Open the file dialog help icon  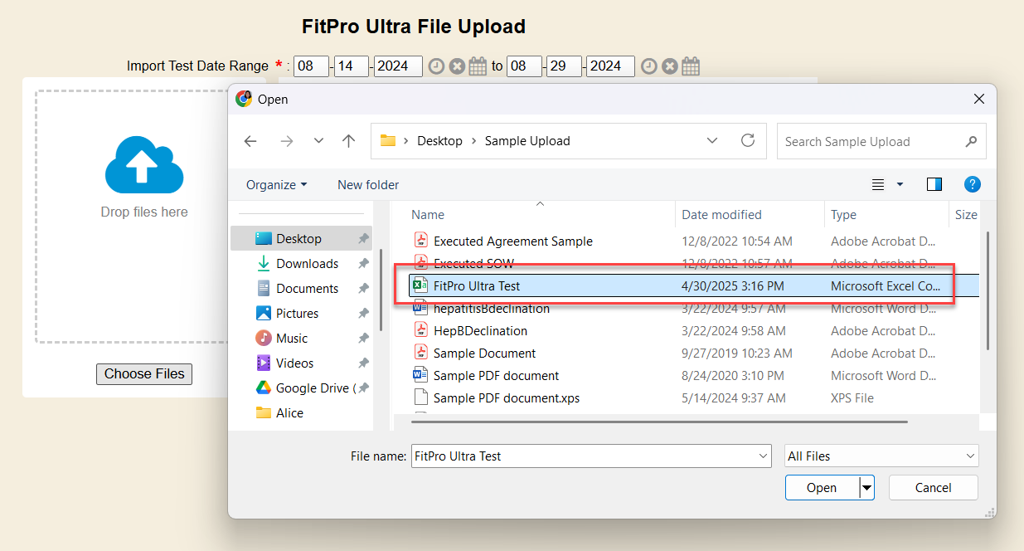click(x=973, y=184)
